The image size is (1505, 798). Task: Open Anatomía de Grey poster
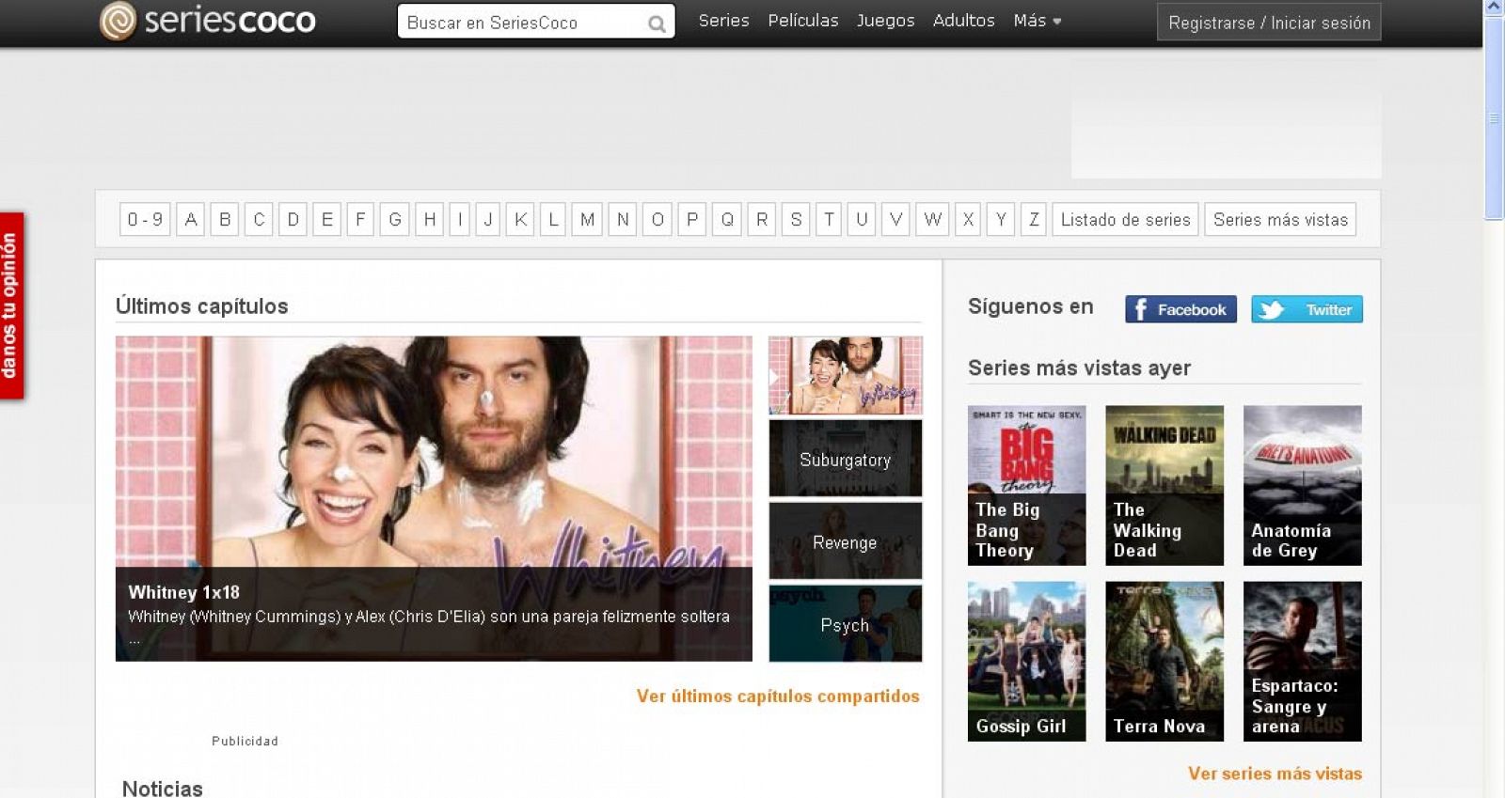click(x=1303, y=485)
